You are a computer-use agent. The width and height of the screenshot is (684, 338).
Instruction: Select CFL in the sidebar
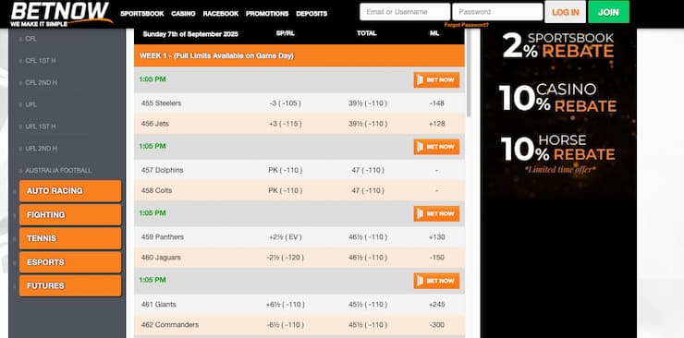31,39
